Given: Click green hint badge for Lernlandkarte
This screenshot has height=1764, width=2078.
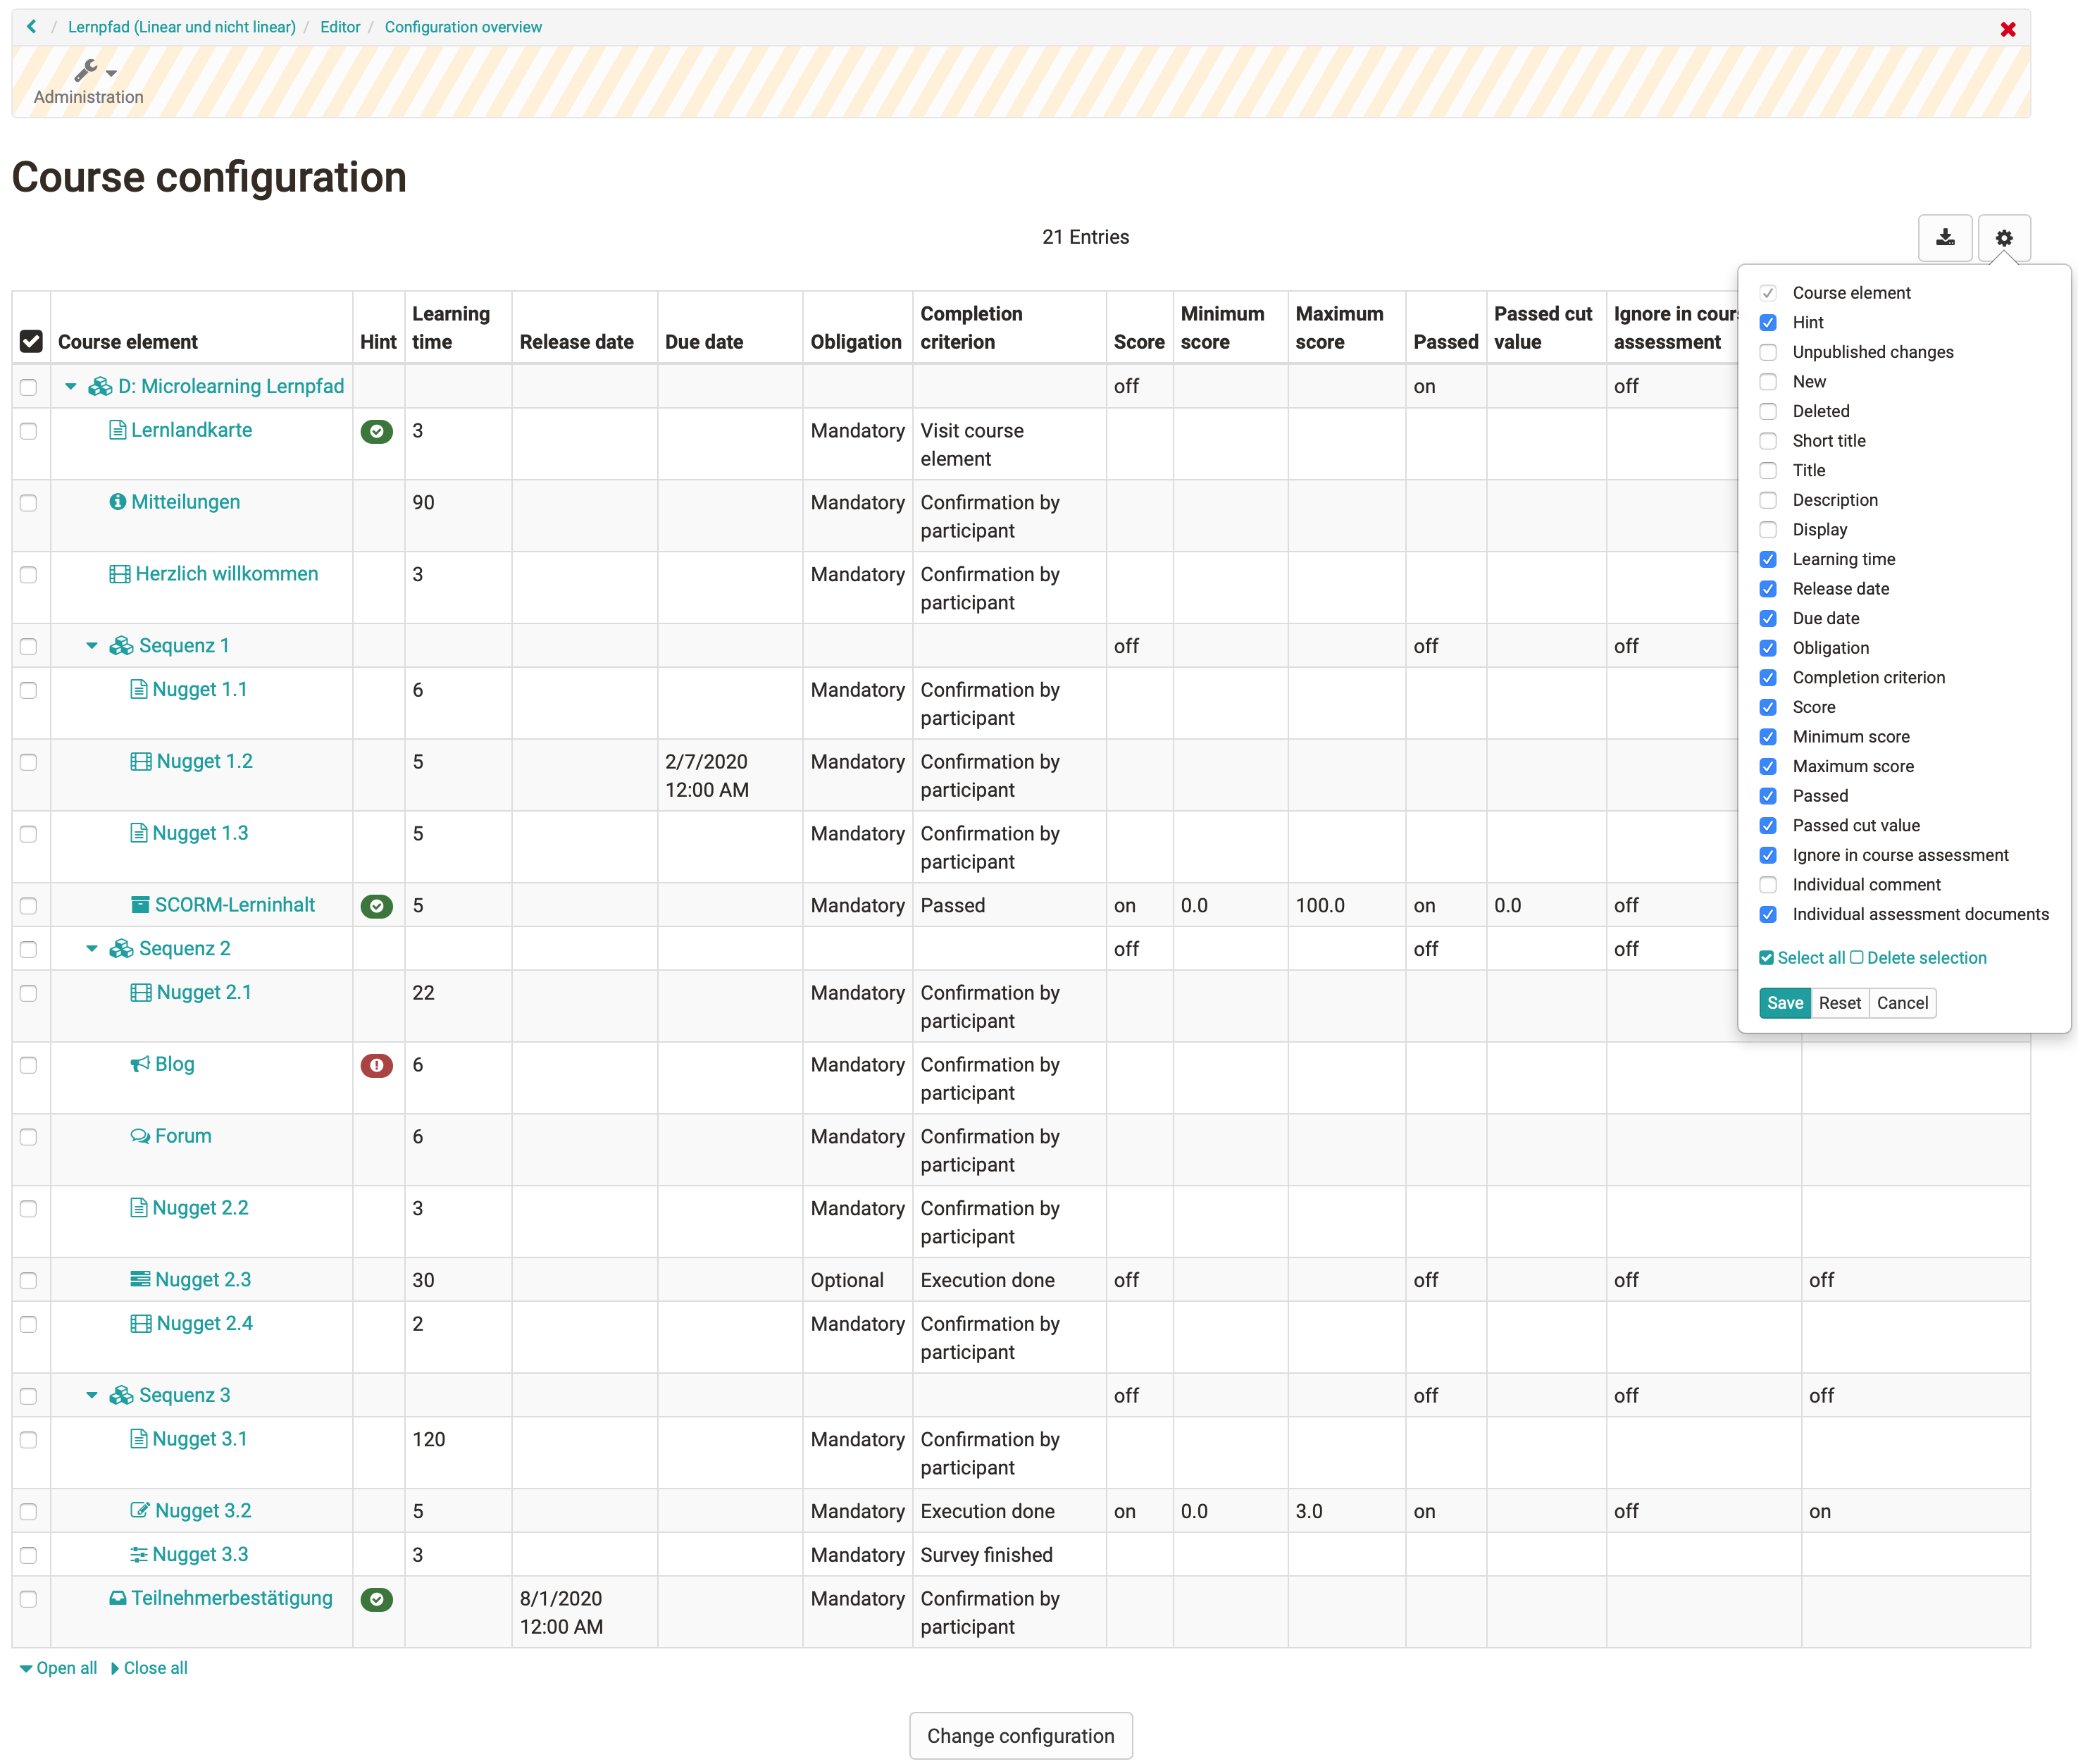Looking at the screenshot, I should point(376,431).
